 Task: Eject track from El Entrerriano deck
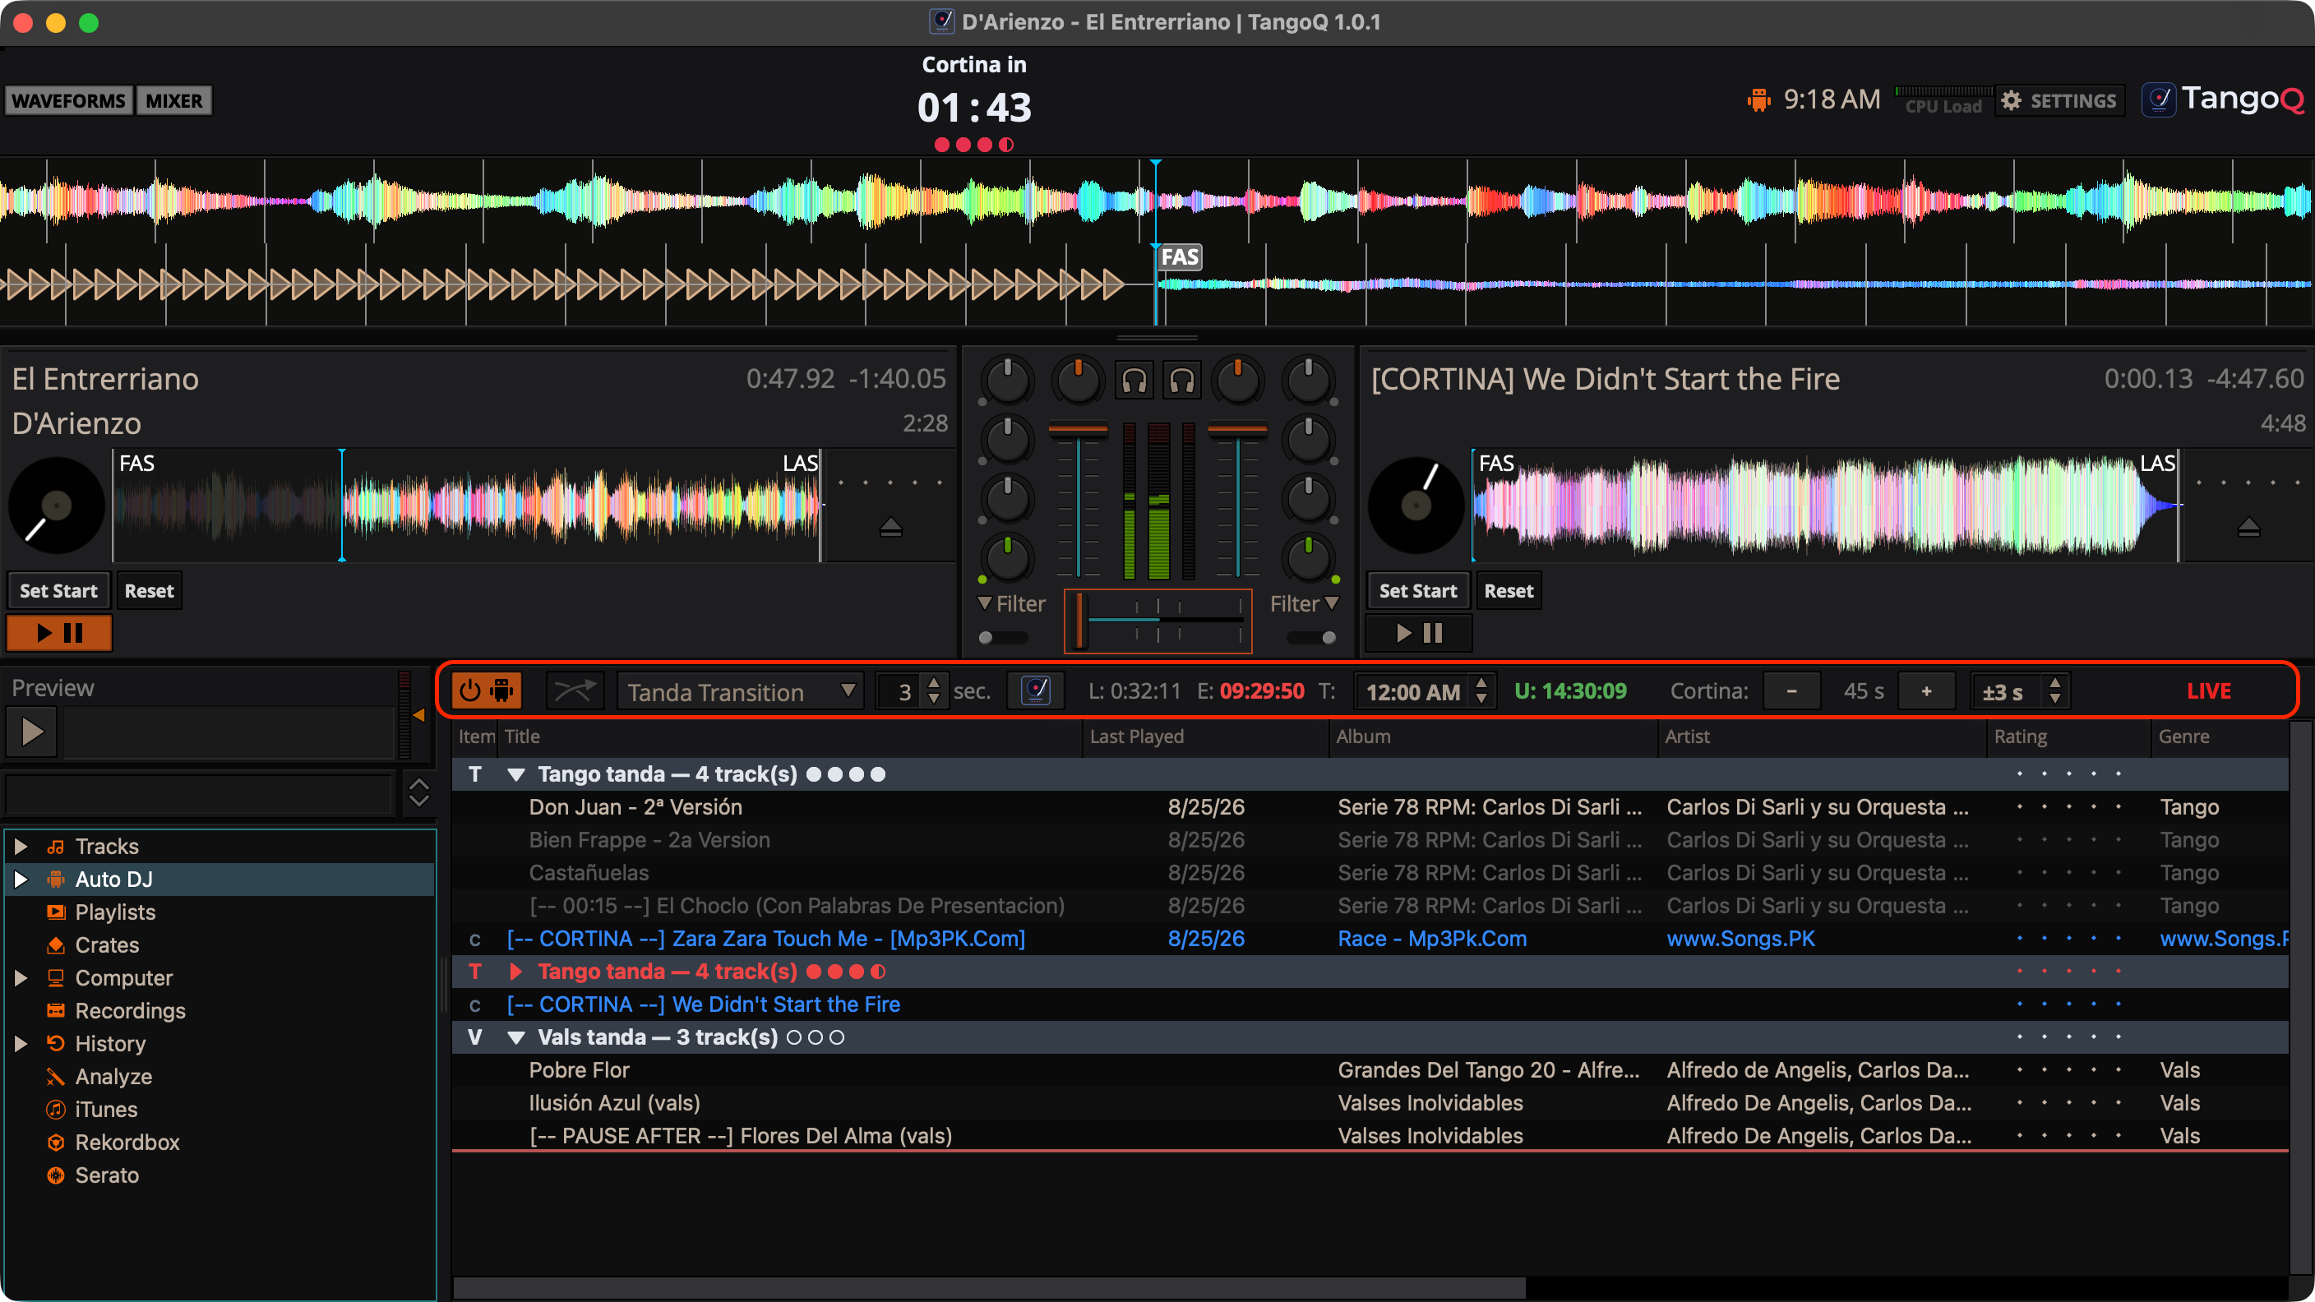tap(890, 527)
